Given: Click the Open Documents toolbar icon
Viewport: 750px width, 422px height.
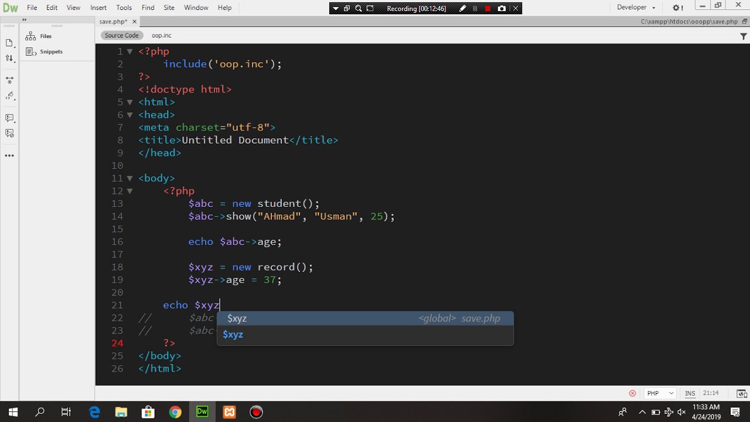Looking at the screenshot, I should click(x=9, y=43).
